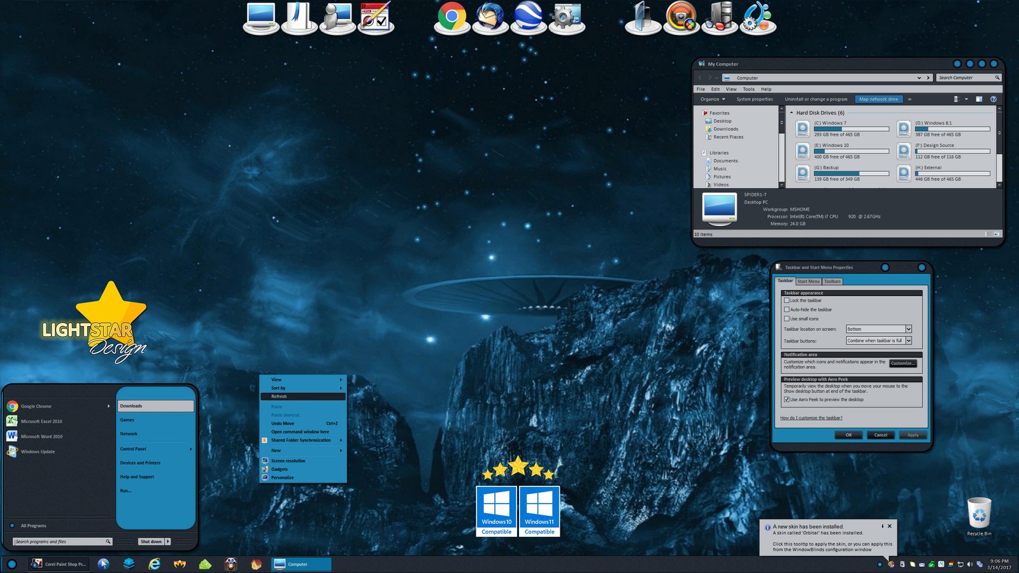Click the volume speaker tray icon
This screenshot has width=1019, height=573.
click(x=970, y=564)
